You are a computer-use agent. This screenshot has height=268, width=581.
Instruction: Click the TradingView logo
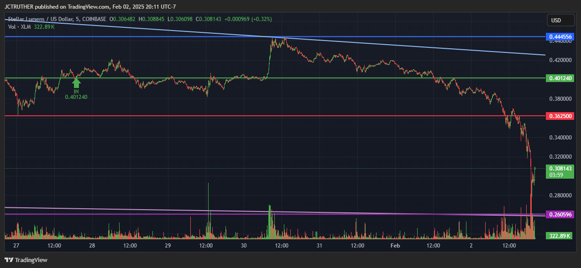(x=26, y=260)
